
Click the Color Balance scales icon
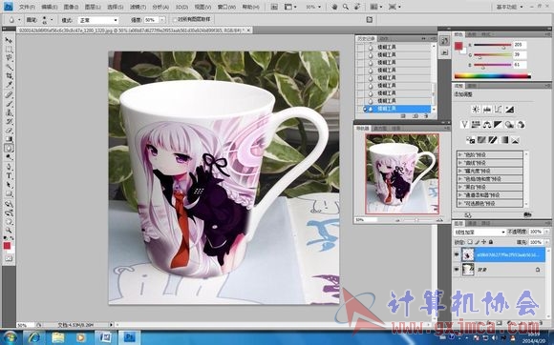coord(487,125)
